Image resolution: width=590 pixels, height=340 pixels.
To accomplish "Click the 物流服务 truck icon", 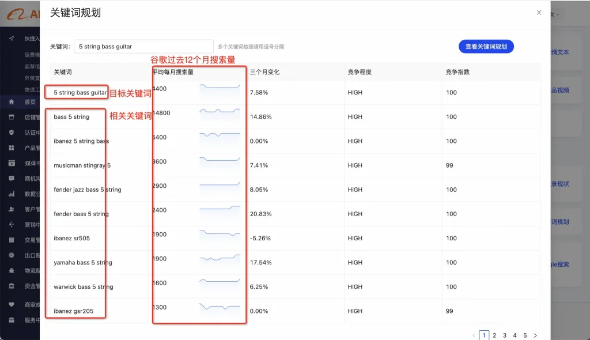I will 12,270.
